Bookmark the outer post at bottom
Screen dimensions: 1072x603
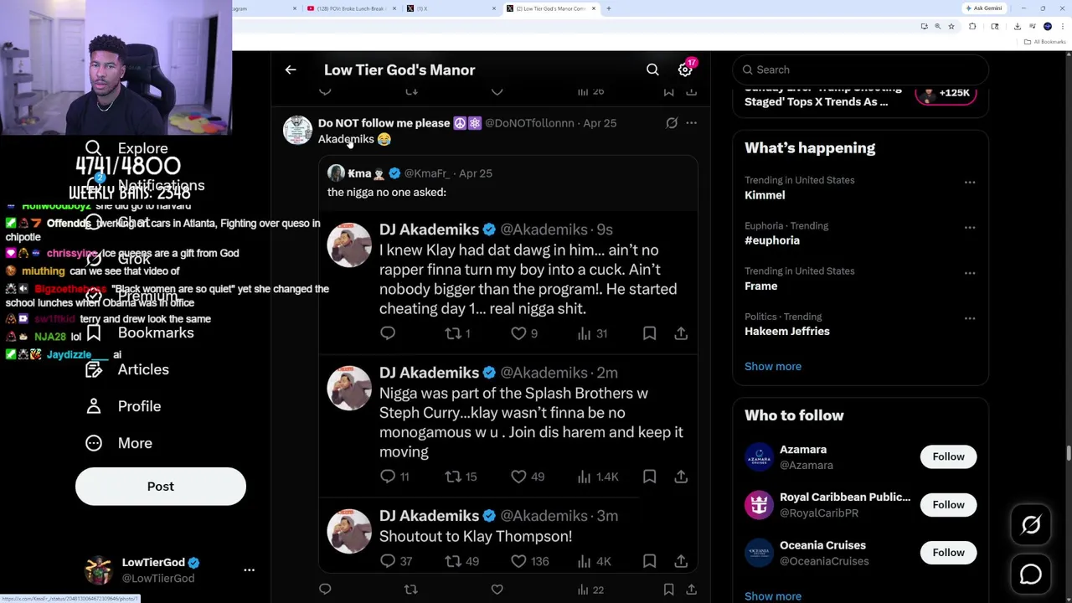668,590
